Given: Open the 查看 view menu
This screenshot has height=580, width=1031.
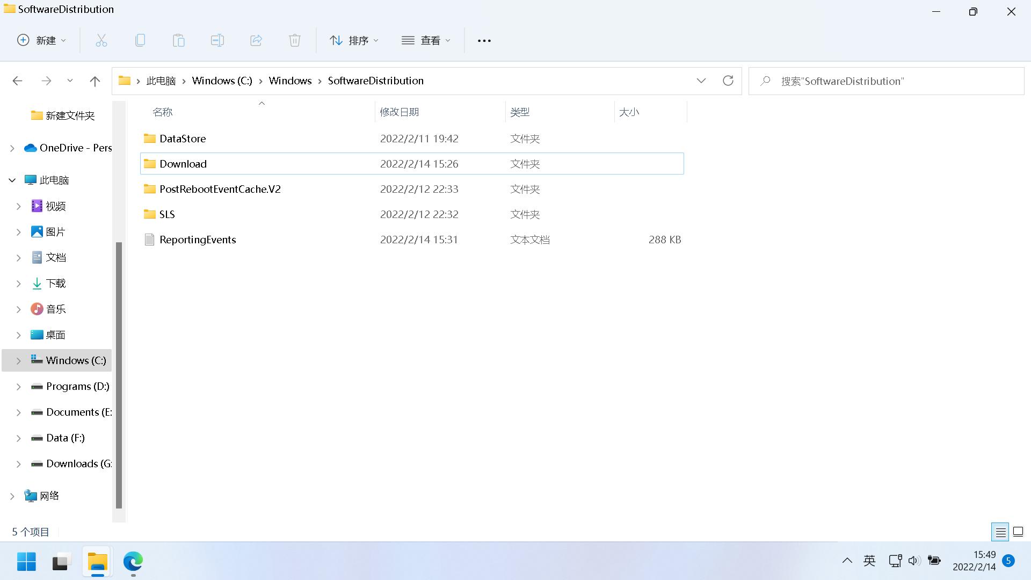Looking at the screenshot, I should (426, 40).
